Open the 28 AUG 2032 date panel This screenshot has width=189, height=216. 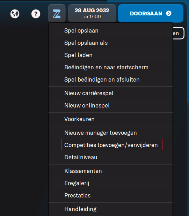click(92, 13)
